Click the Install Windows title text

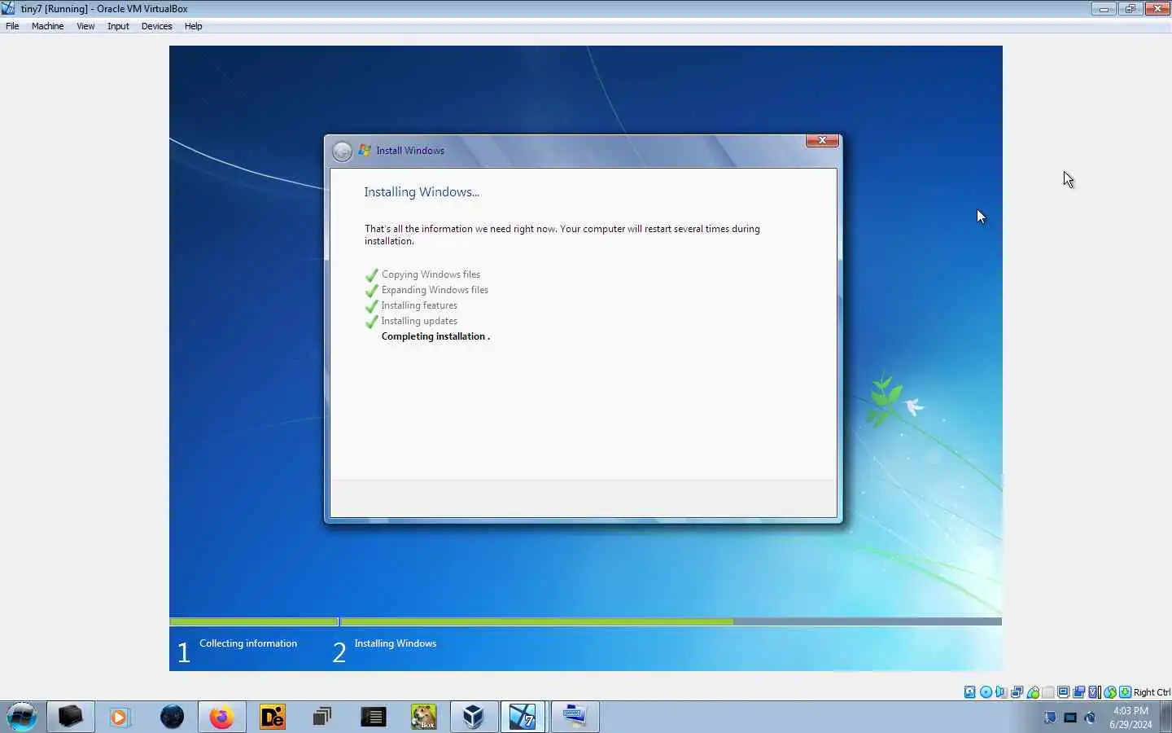410,151
